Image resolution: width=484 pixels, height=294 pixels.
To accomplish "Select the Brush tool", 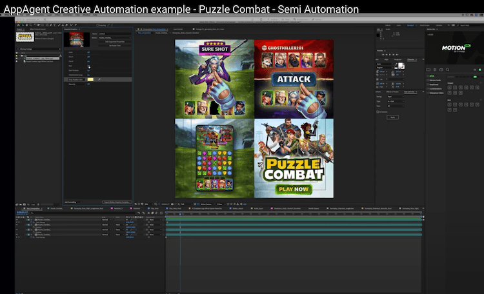I will [x=59, y=25].
